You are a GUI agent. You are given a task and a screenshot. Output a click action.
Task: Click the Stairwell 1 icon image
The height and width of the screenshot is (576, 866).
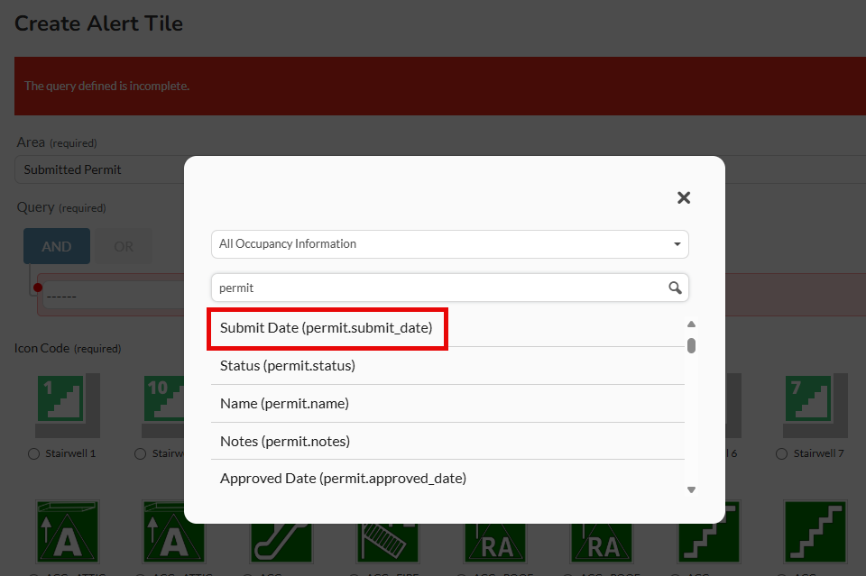(x=68, y=405)
